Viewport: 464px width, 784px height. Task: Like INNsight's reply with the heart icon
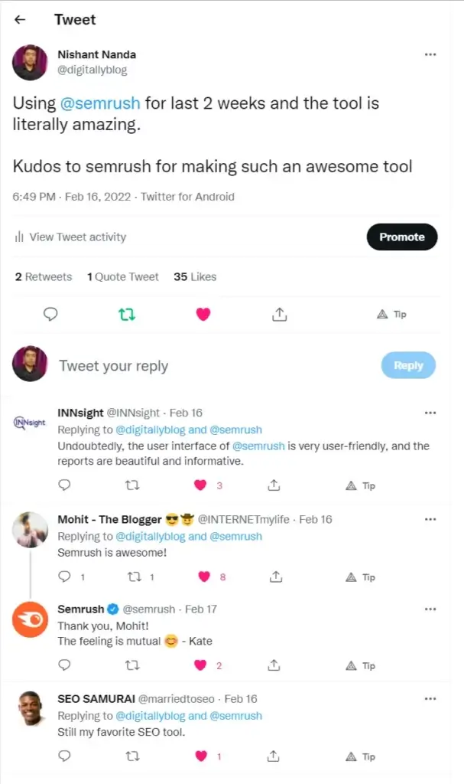201,485
